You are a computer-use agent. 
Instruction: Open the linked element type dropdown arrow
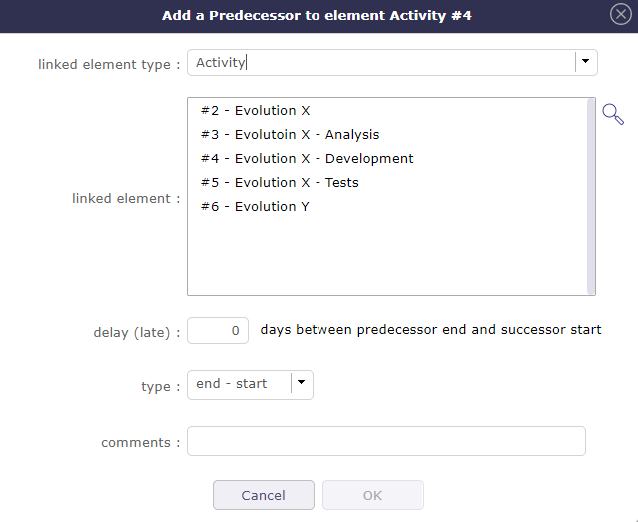pos(586,62)
